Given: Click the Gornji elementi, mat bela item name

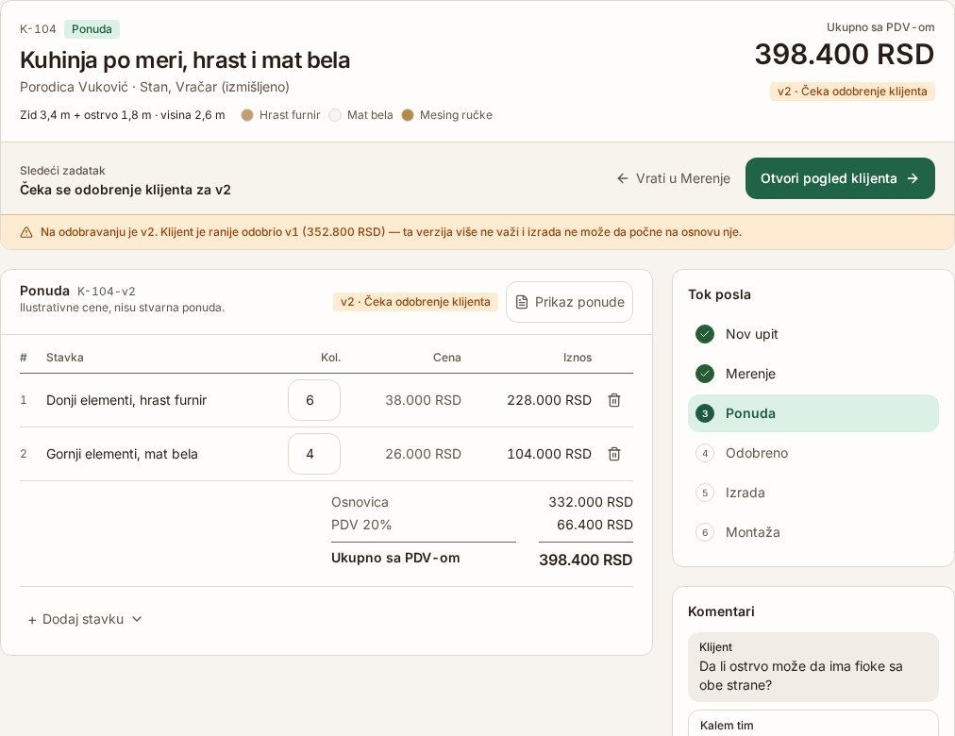Looking at the screenshot, I should 122,454.
